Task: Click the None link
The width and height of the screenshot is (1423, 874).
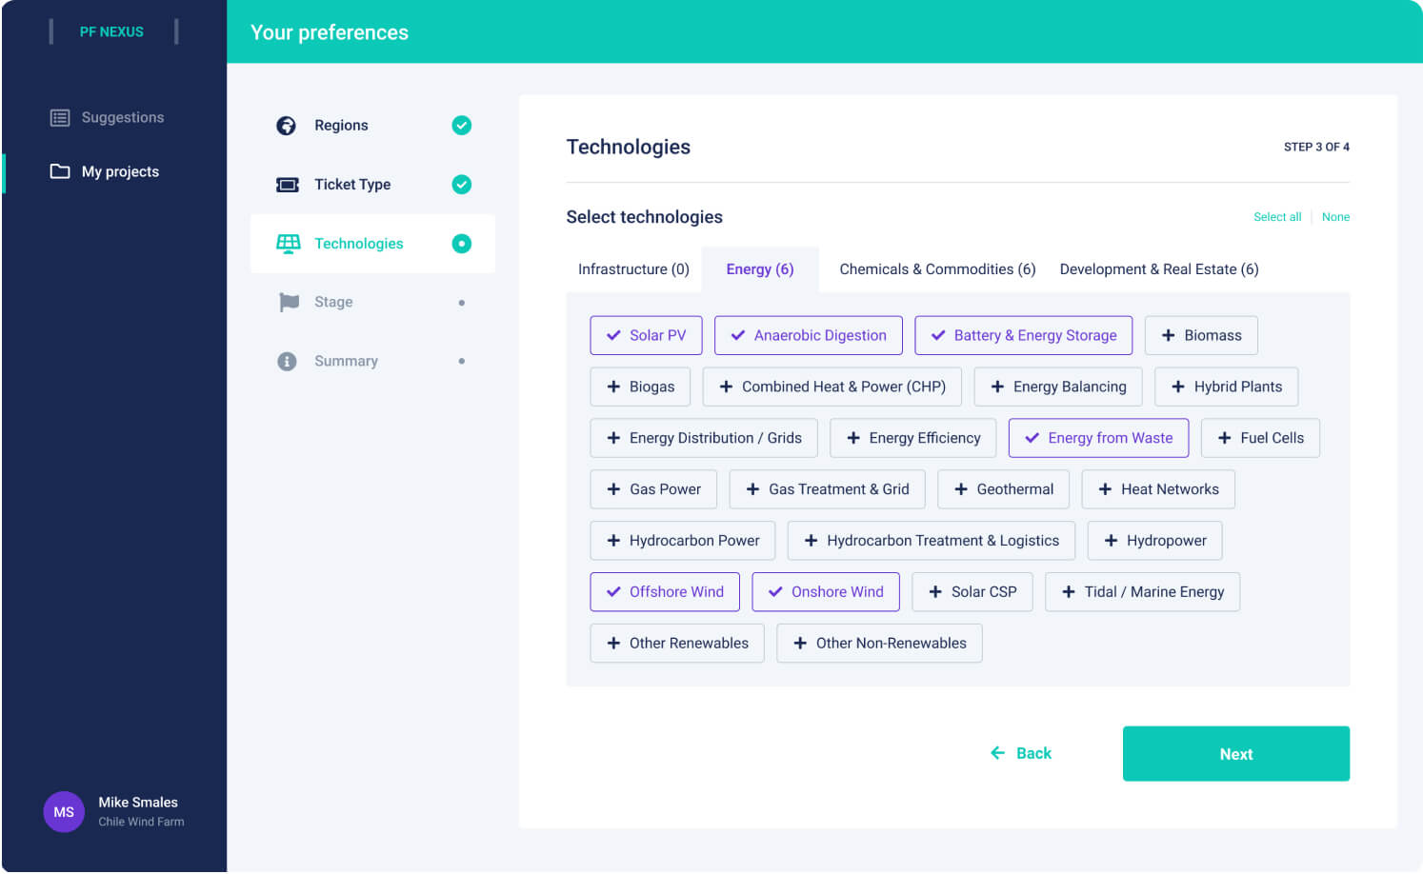Action: pyautogui.click(x=1335, y=217)
